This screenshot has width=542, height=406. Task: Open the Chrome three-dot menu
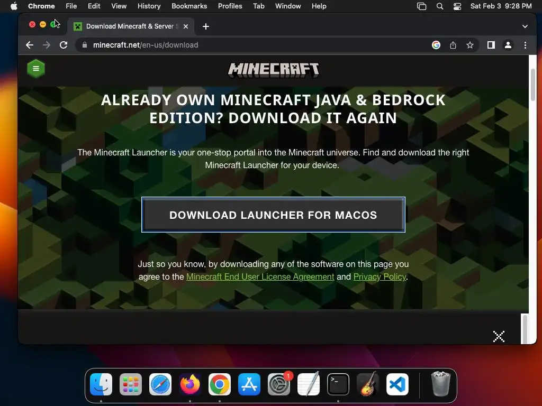525,45
